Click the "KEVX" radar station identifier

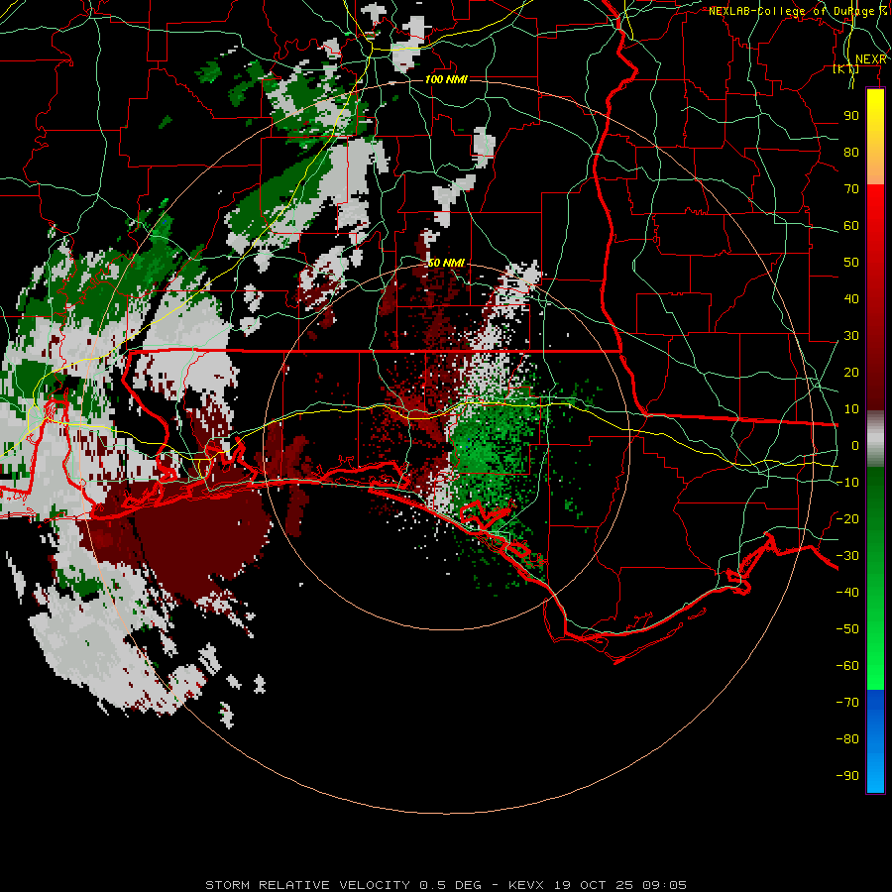[x=525, y=885]
